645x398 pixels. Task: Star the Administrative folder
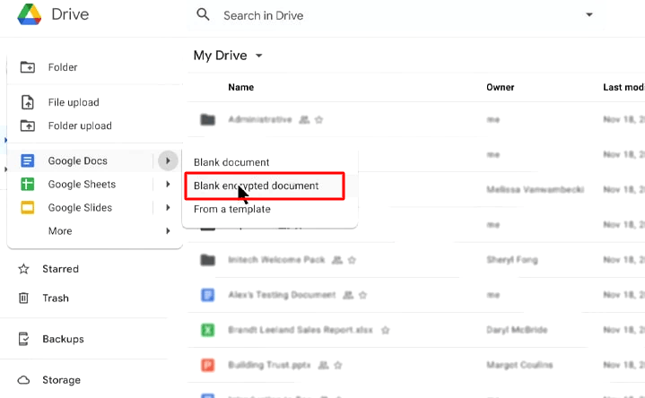(x=319, y=119)
